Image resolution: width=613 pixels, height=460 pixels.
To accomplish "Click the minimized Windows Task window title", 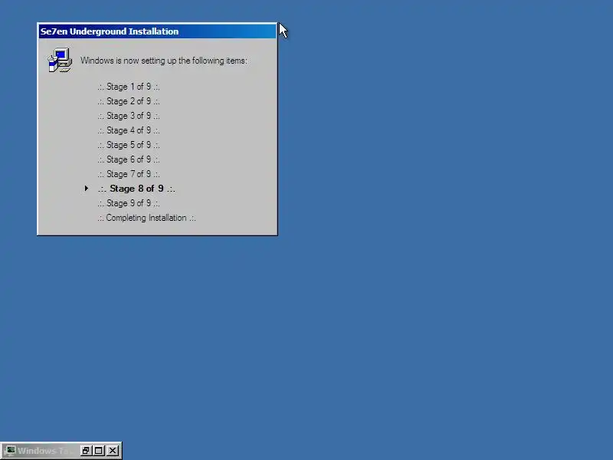I will (45, 451).
